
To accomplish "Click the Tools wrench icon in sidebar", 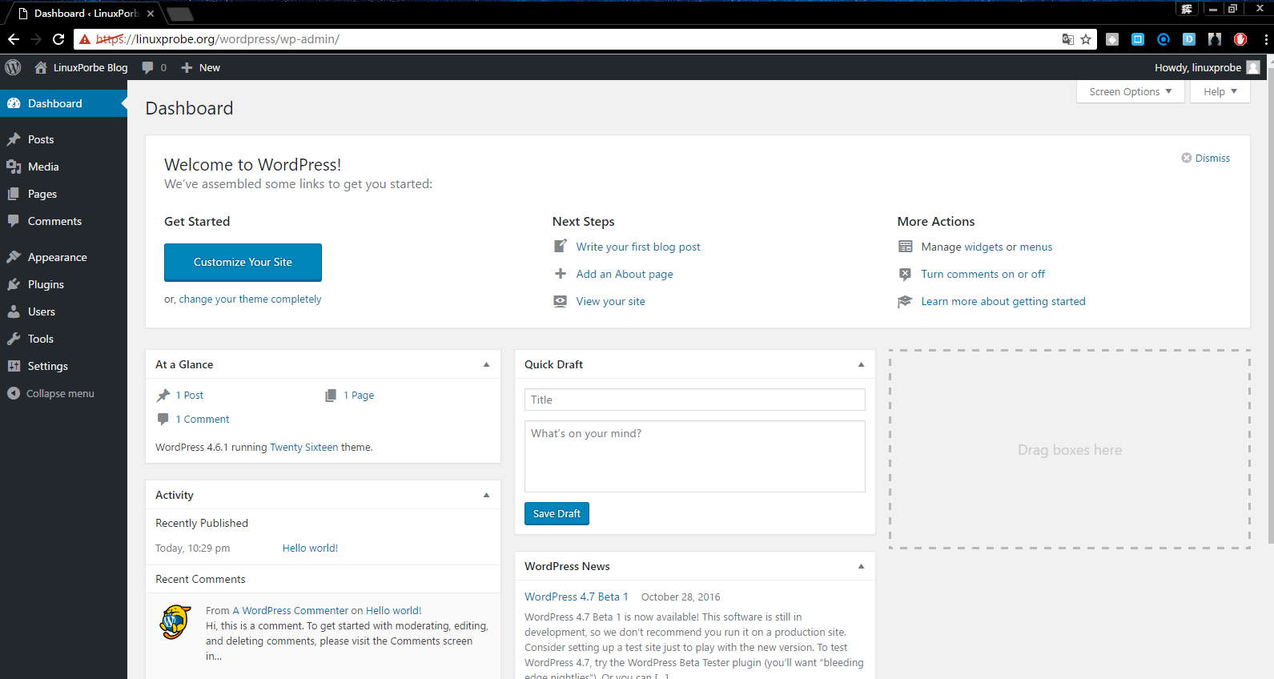I will (x=14, y=339).
